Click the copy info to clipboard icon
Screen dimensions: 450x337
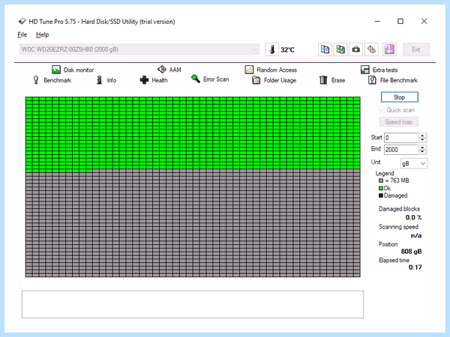click(325, 49)
